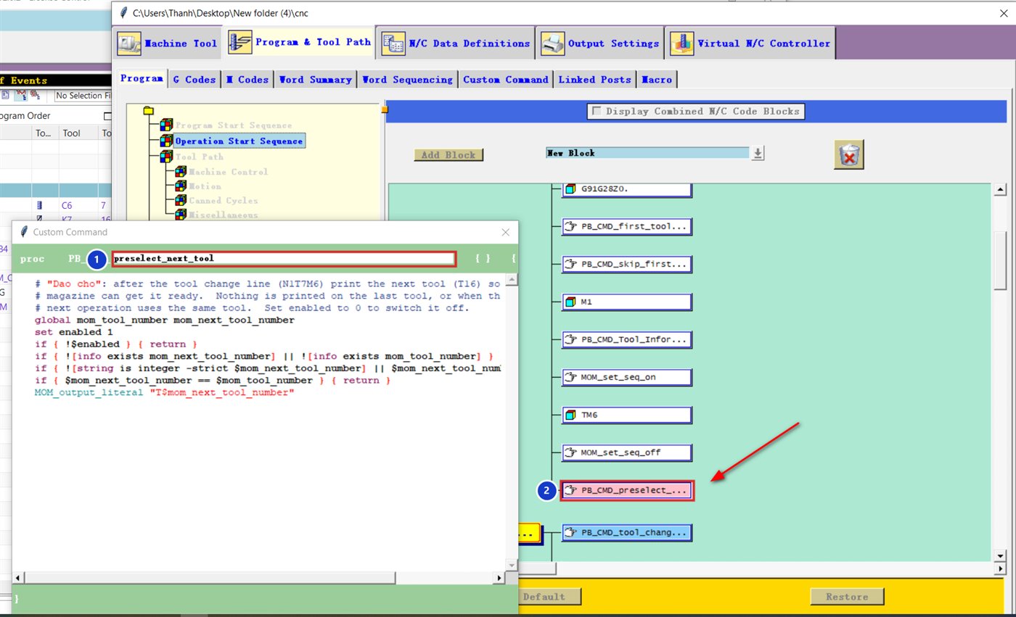The height and width of the screenshot is (617, 1016).
Task: Switch to N/C Data Definitions tab
Action: pos(456,43)
